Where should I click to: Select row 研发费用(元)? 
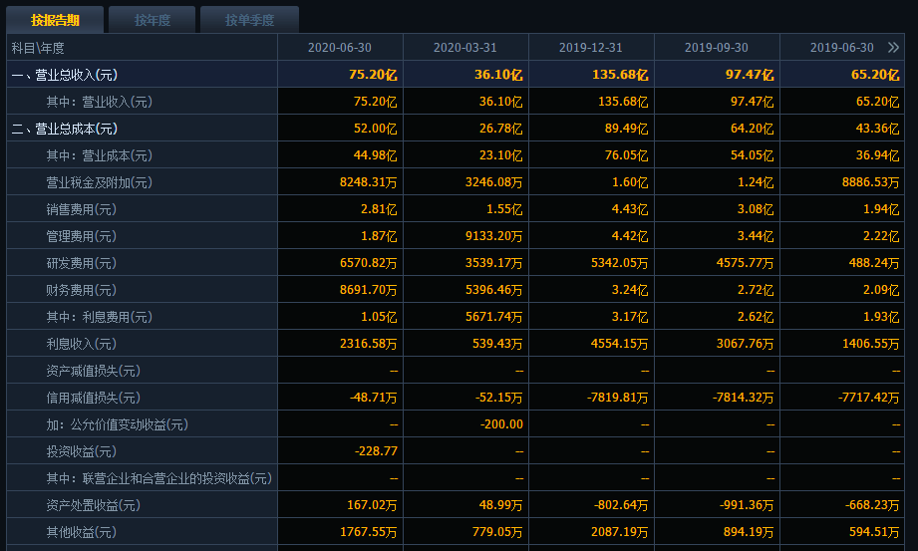coord(456,263)
